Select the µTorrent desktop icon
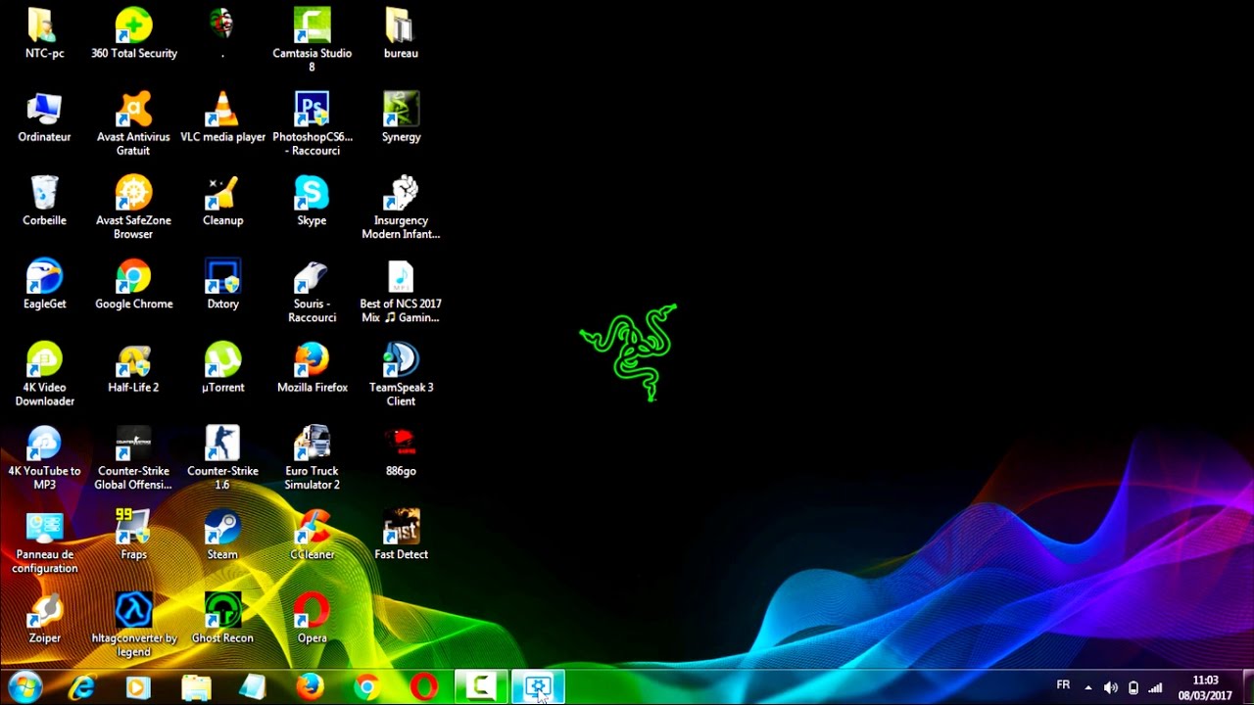The width and height of the screenshot is (1254, 705). tap(222, 368)
